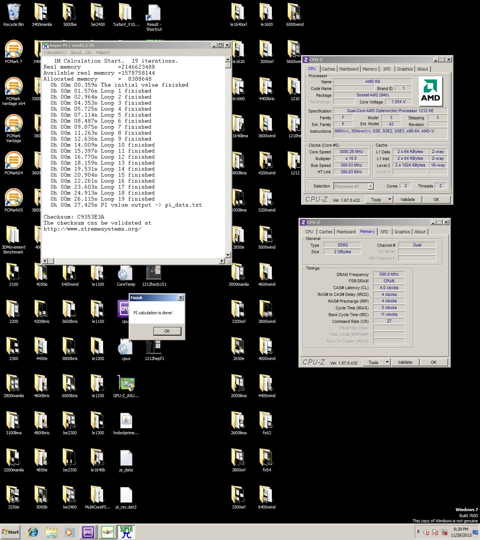Click Super PI horizontal scrollbar right arrow
Screen dimensions: 480x540
click(x=222, y=261)
